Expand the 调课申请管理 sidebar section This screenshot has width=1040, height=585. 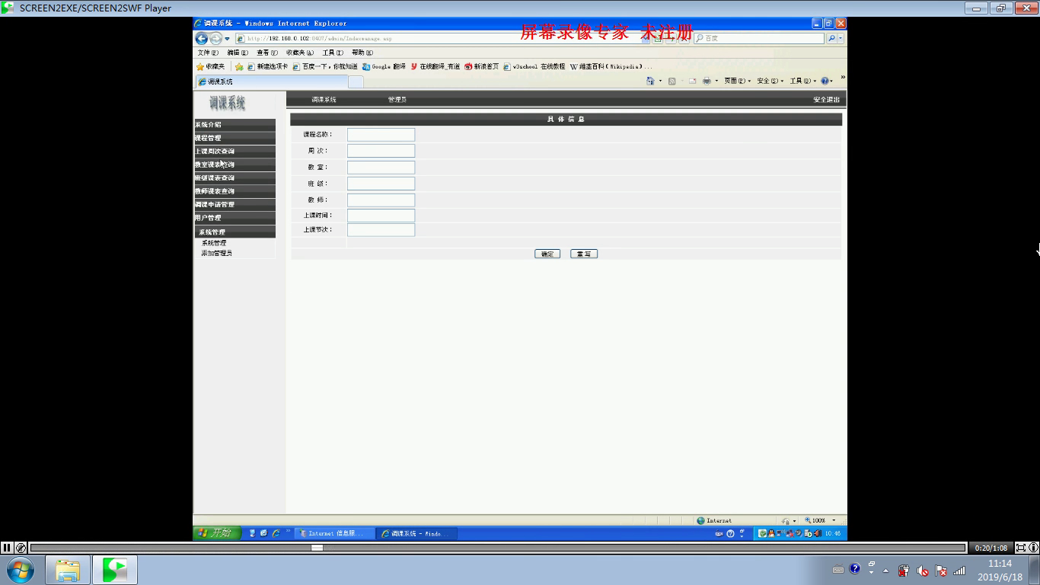(234, 204)
